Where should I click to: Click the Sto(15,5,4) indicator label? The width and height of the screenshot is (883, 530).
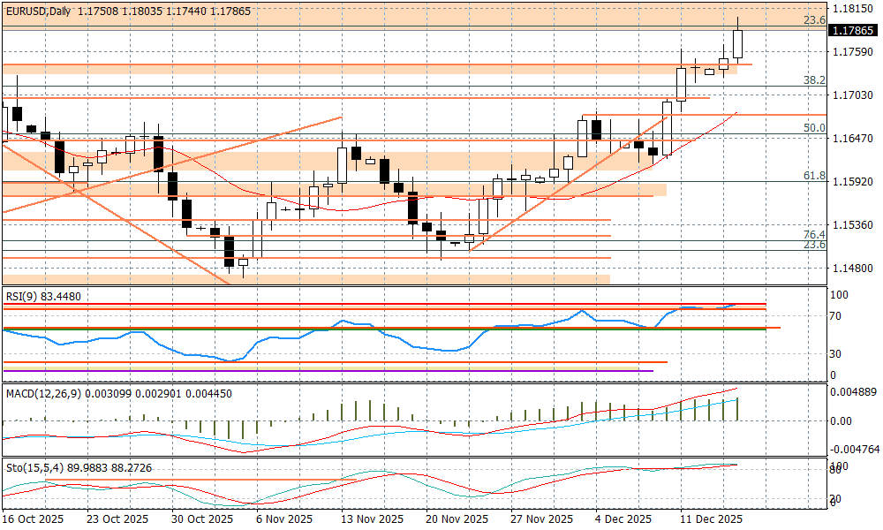(33, 466)
